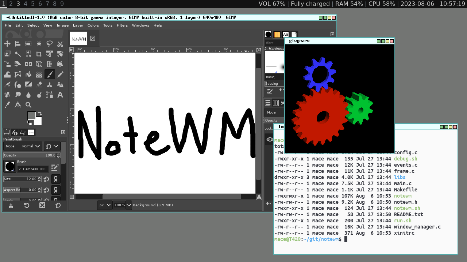The height and width of the screenshot is (262, 467).
Task: Click the brush preview thumbnail
Action: tap(10, 167)
